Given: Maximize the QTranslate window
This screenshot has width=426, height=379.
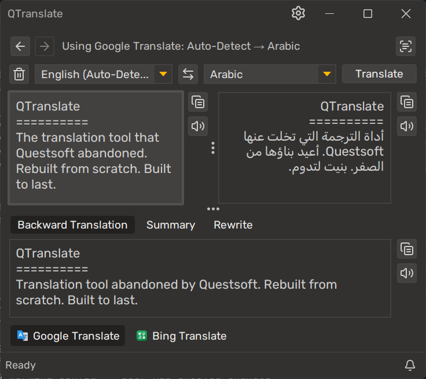Looking at the screenshot, I should pos(368,13).
